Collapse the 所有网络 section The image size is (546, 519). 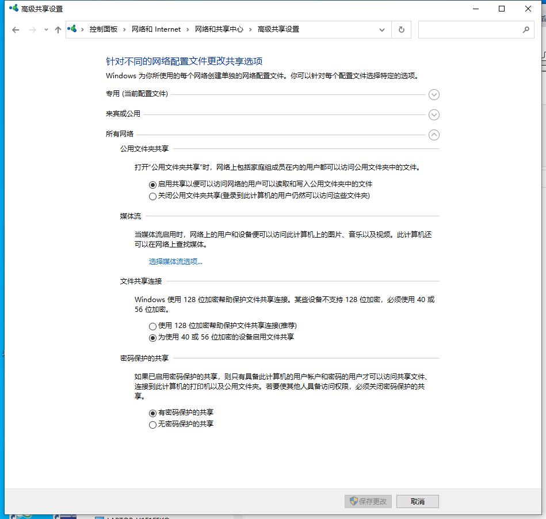coord(434,135)
